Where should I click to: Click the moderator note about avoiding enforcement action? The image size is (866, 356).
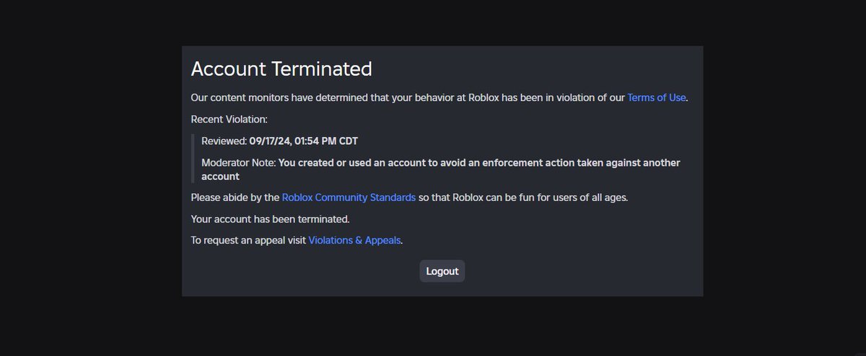click(x=440, y=169)
